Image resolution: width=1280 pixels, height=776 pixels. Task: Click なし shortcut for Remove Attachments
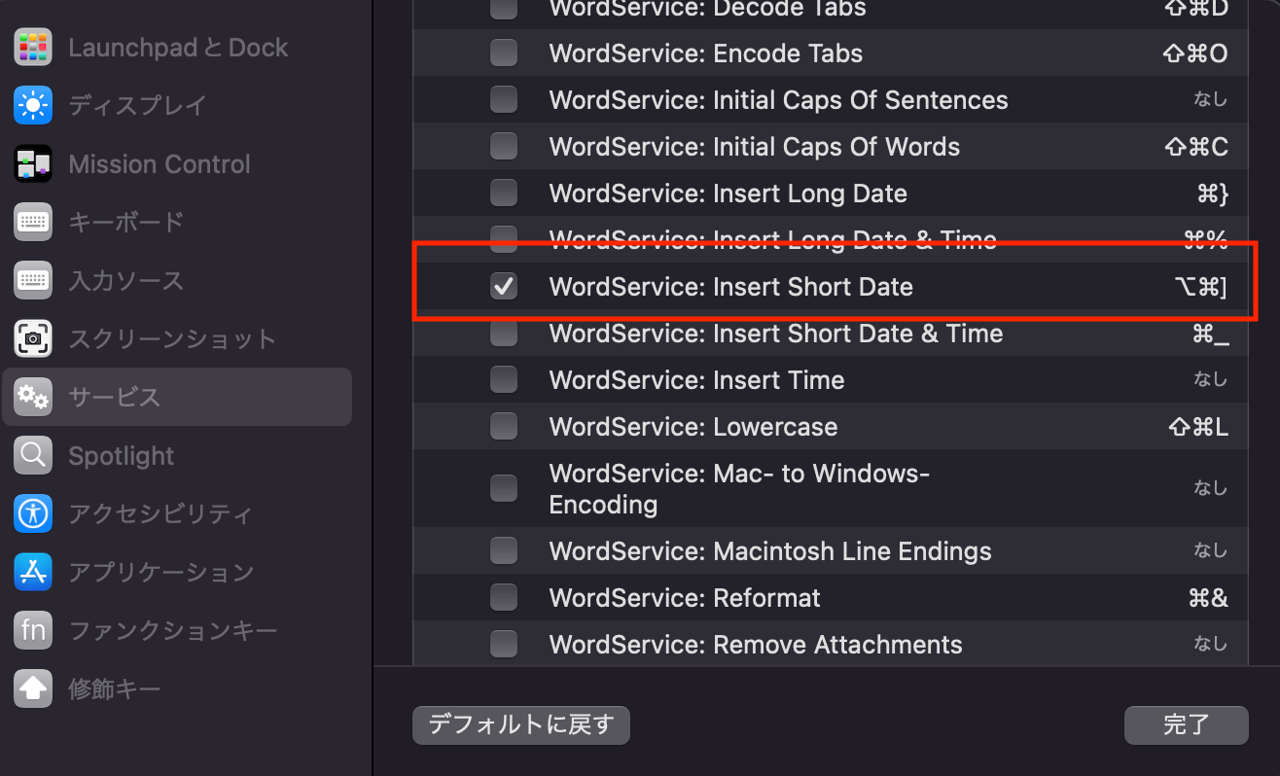pos(1210,645)
